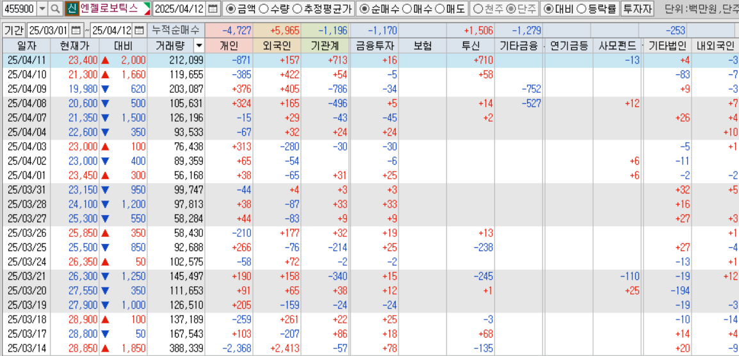Open calendar for end date 25/04/12
Screen dimensions: 739x356
[139, 31]
